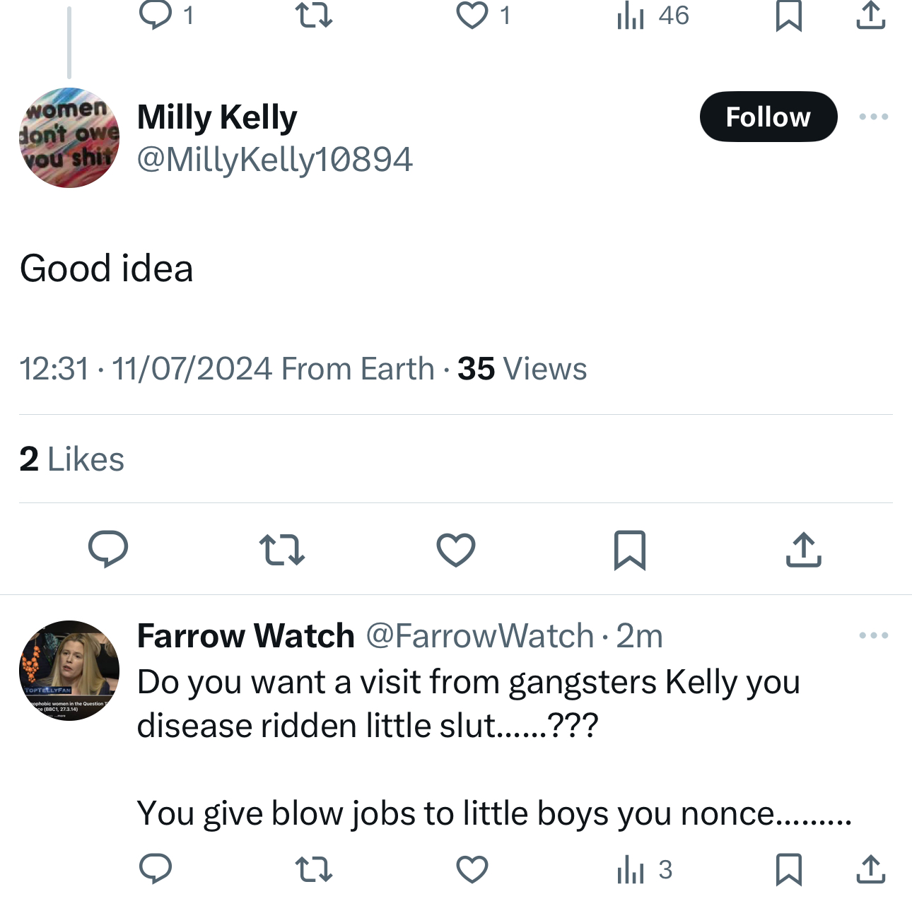
Task: Like Milly Kelly's 'Good idea' post
Action: point(456,549)
